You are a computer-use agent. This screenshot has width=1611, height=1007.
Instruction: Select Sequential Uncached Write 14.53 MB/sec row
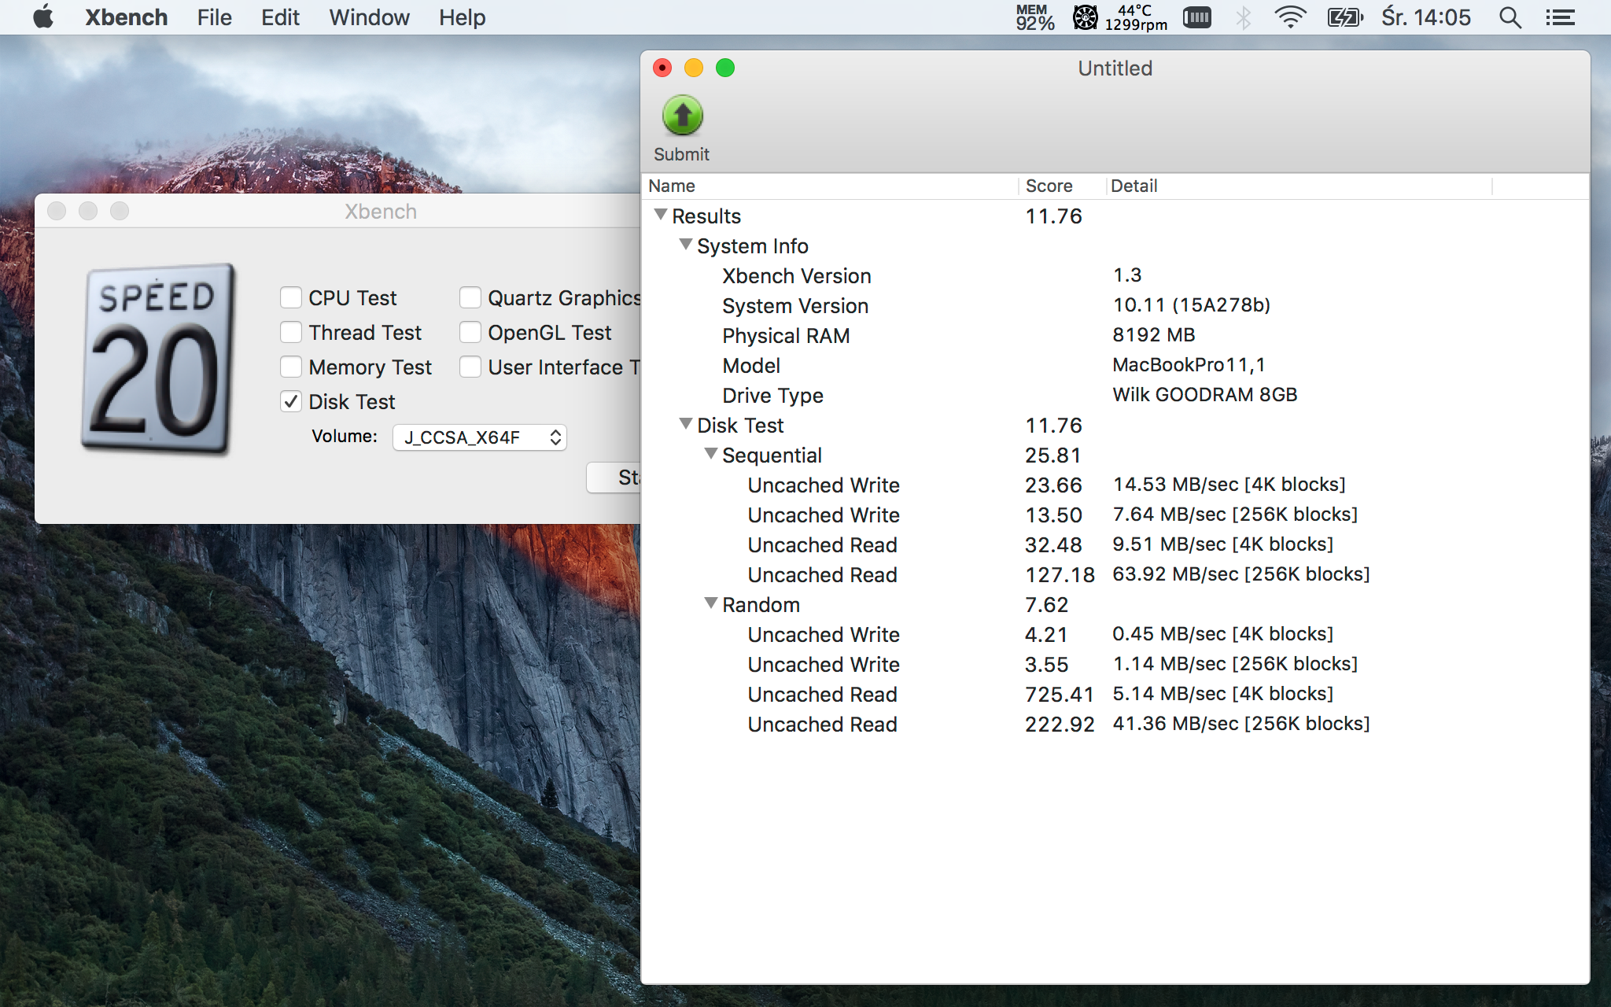point(1115,485)
